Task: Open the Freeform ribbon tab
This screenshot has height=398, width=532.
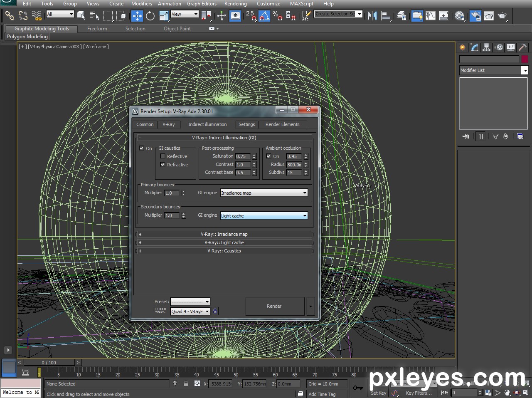Action: click(97, 29)
